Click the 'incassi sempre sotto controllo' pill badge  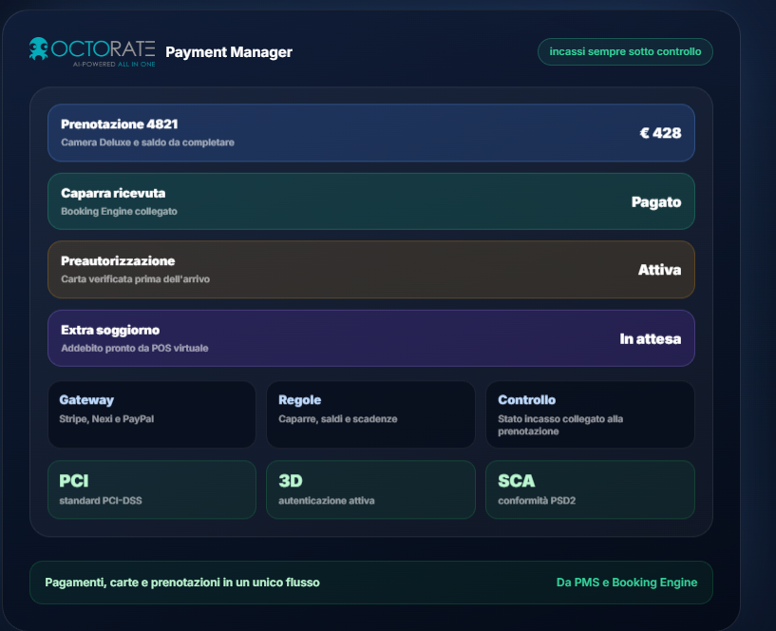[625, 51]
